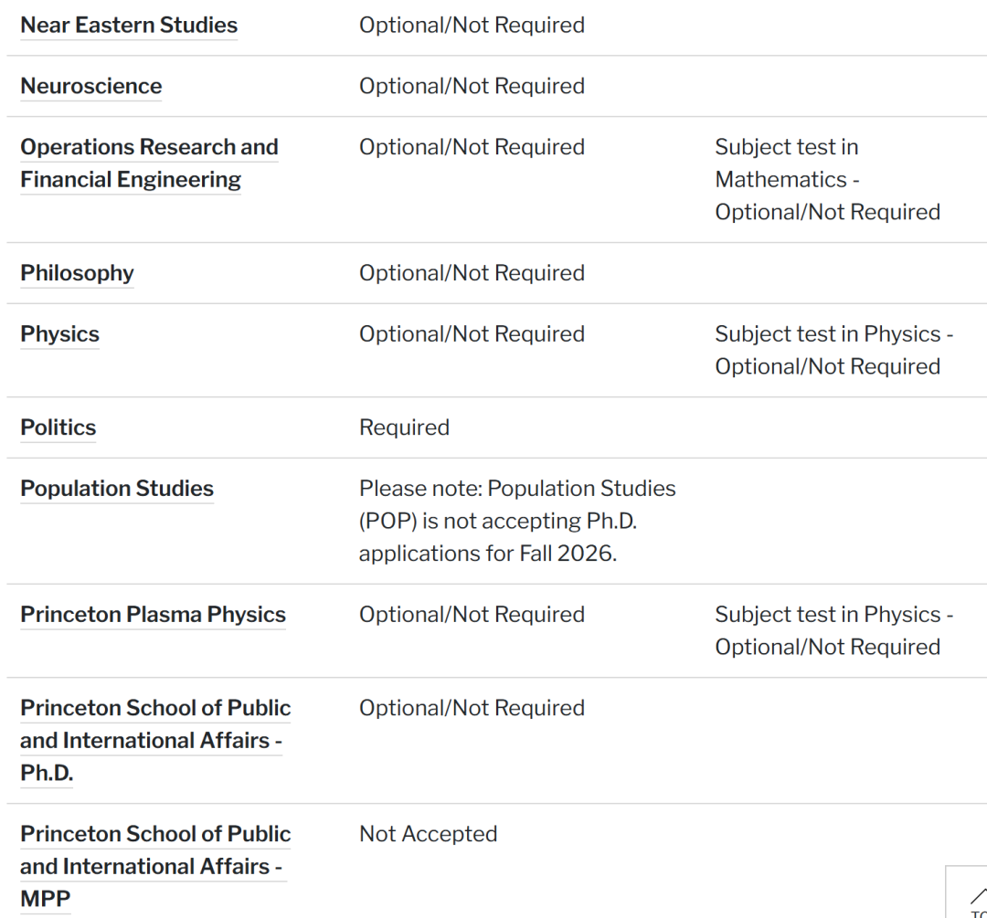This screenshot has width=987, height=918.
Task: Go to the Philosophy program page
Action: (x=77, y=273)
